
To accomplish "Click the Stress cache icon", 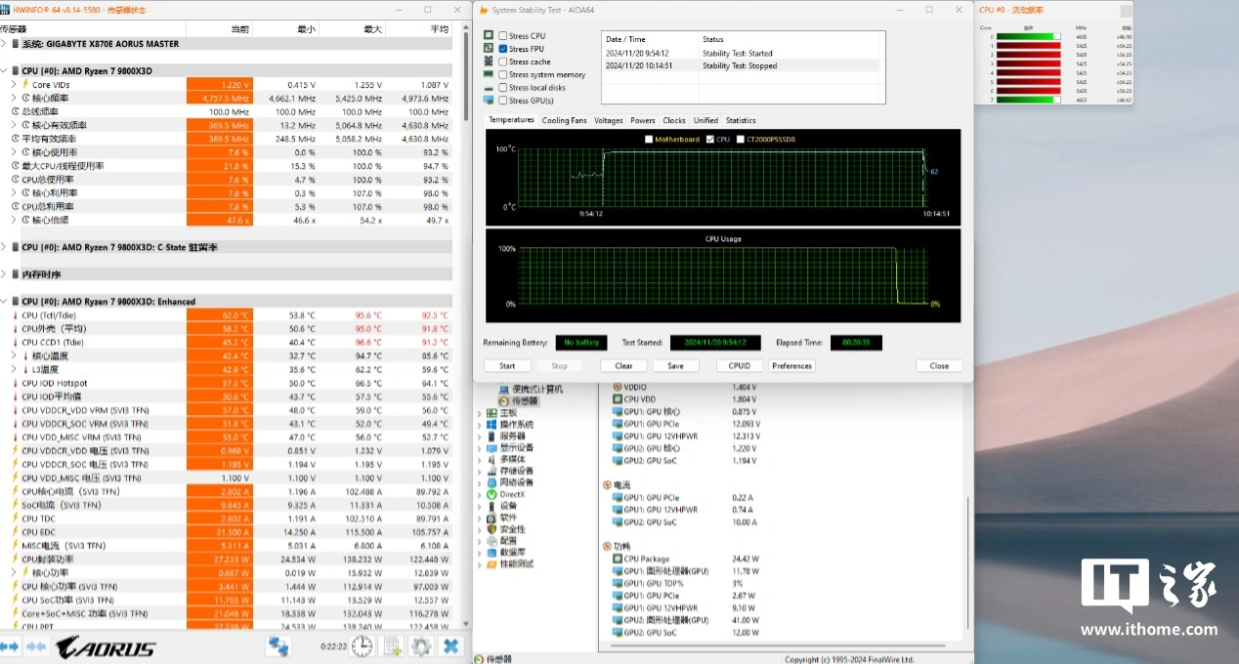I will pyautogui.click(x=489, y=61).
